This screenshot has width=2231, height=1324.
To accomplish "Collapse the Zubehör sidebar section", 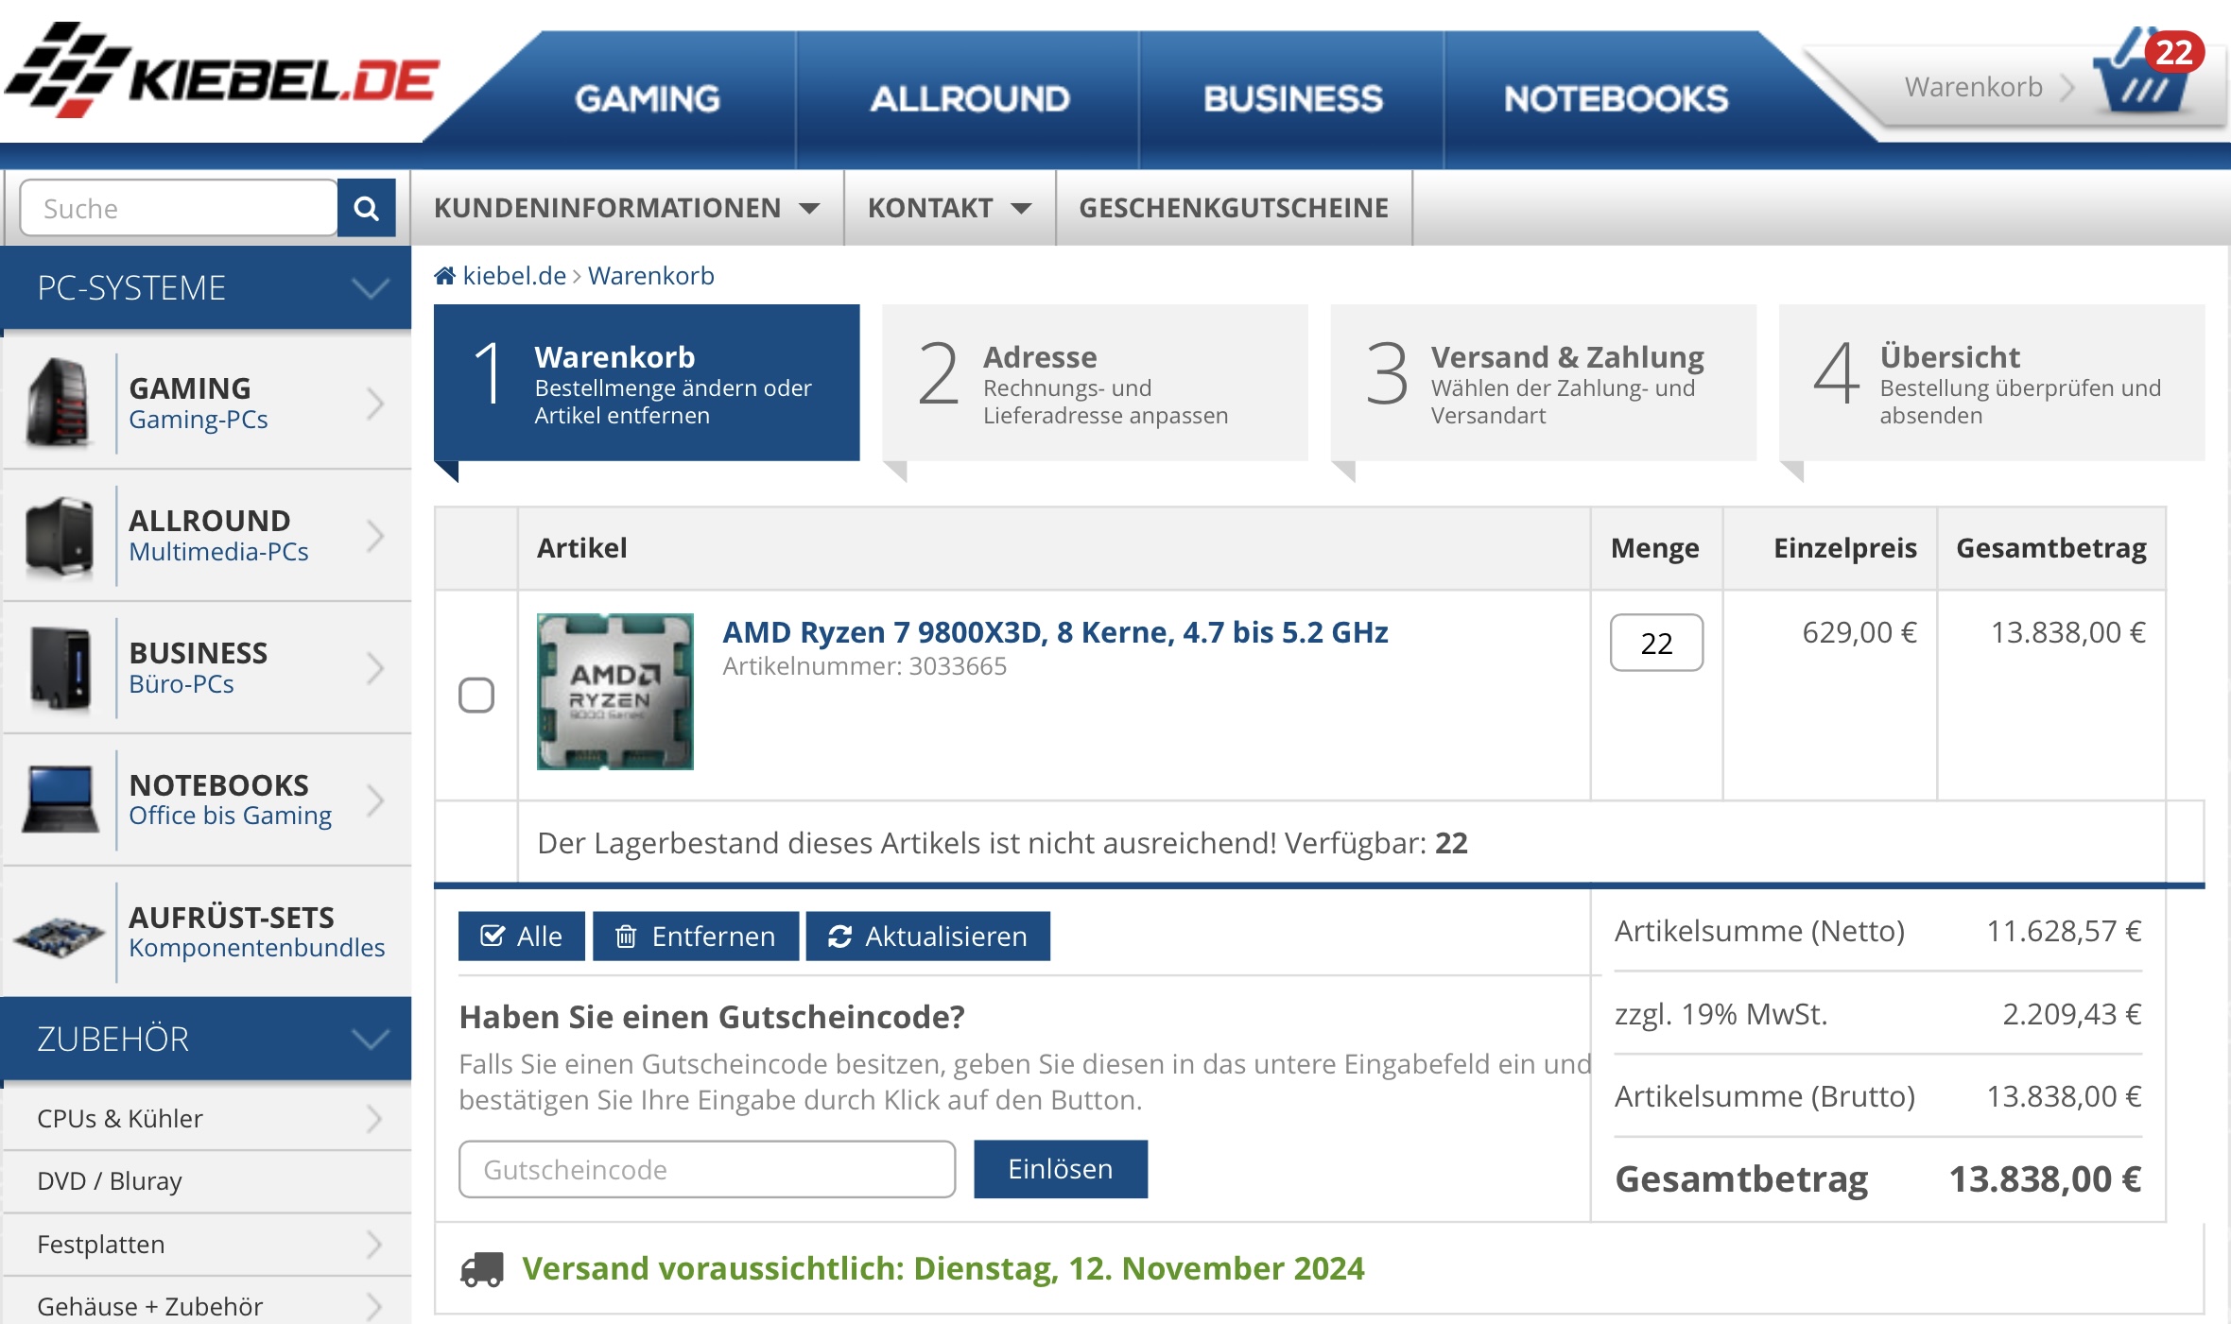I will pos(370,1039).
